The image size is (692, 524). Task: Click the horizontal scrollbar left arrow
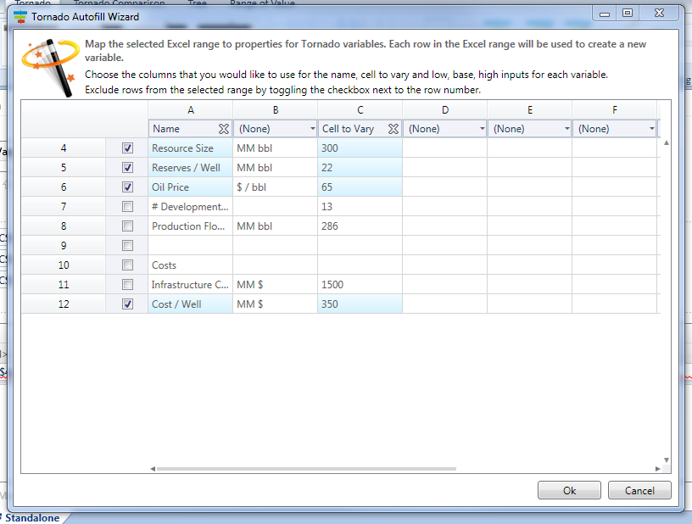tap(153, 469)
